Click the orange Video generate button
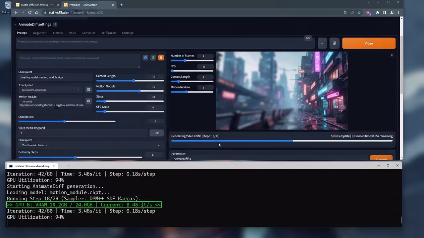424x238 pixels. (x=369, y=43)
